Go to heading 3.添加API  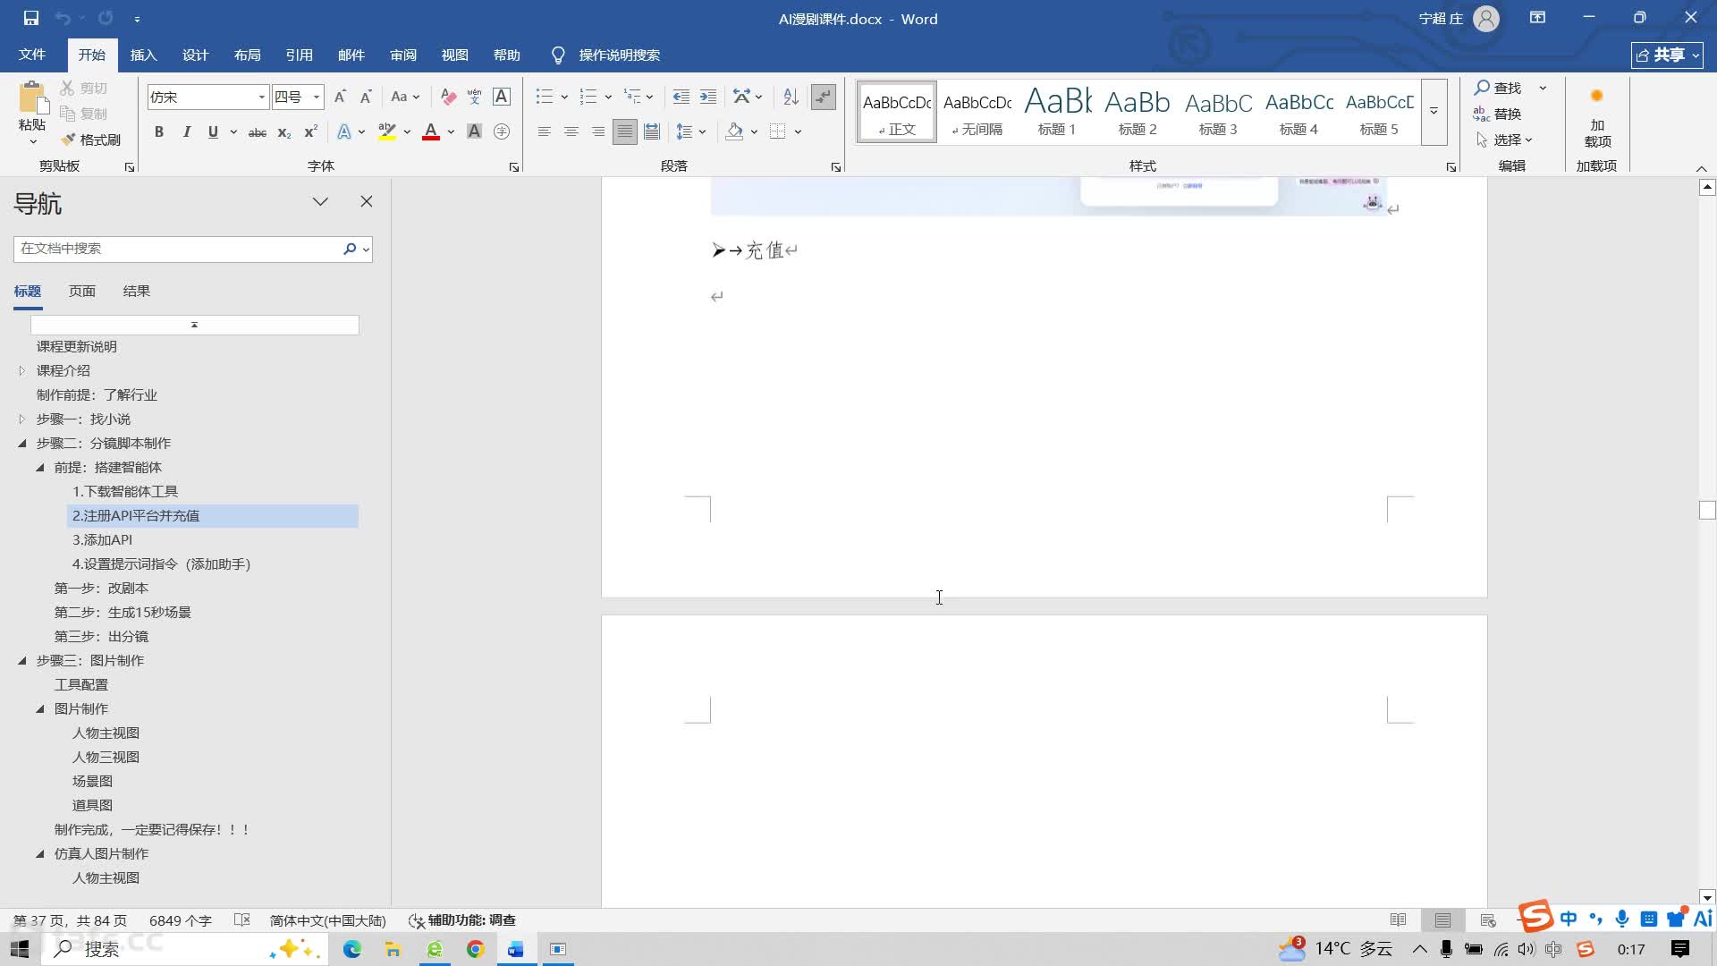coord(103,539)
